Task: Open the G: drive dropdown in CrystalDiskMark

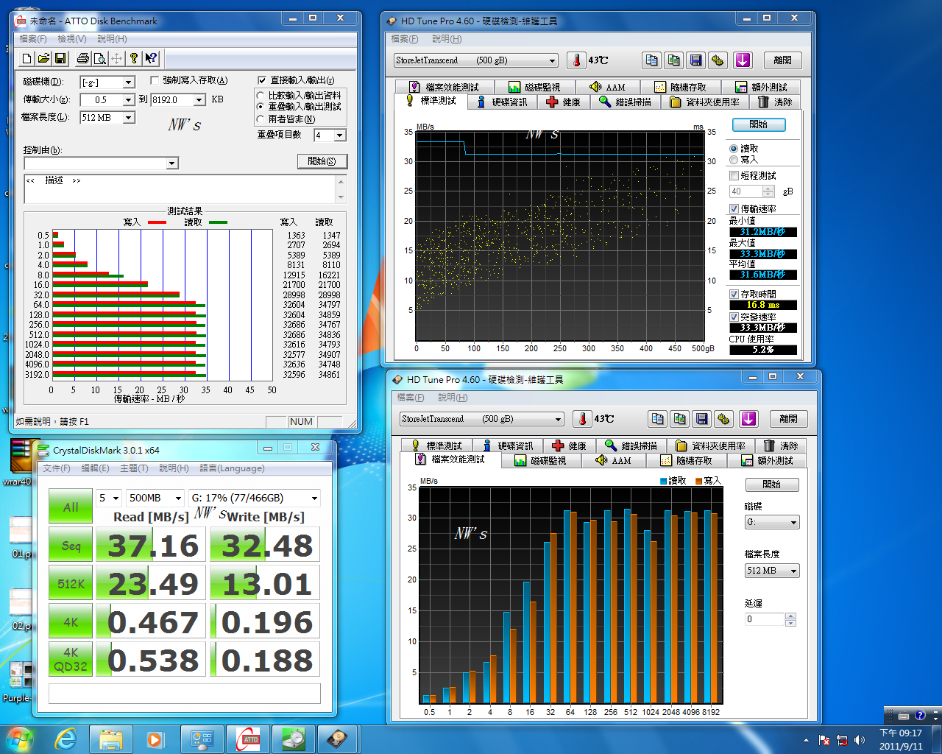Action: pyautogui.click(x=255, y=498)
